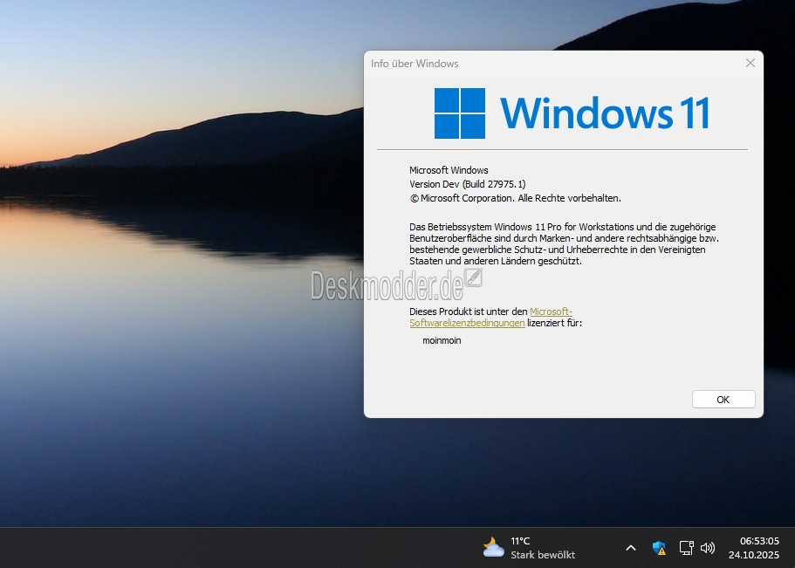795x568 pixels.
Task: Click the volume speaker tray icon
Action: click(x=708, y=548)
